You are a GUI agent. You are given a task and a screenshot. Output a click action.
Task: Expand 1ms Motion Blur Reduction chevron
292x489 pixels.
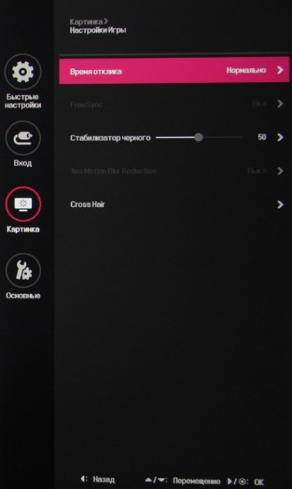(x=280, y=171)
